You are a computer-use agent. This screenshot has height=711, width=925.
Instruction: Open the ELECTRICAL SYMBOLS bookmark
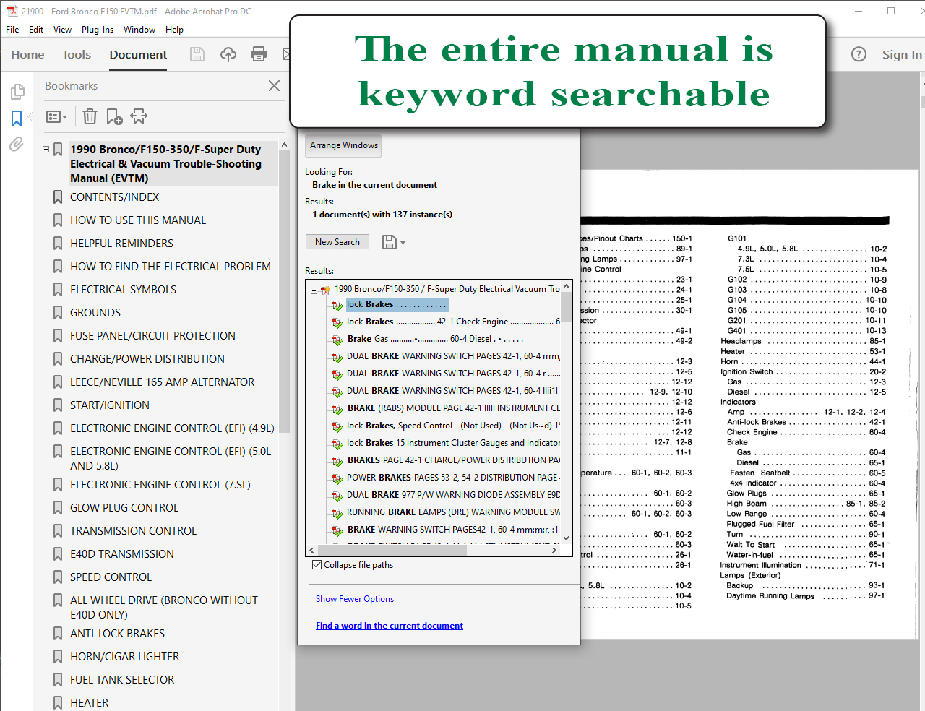[123, 290]
